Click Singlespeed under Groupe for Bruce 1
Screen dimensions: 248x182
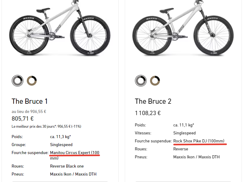point(61,145)
